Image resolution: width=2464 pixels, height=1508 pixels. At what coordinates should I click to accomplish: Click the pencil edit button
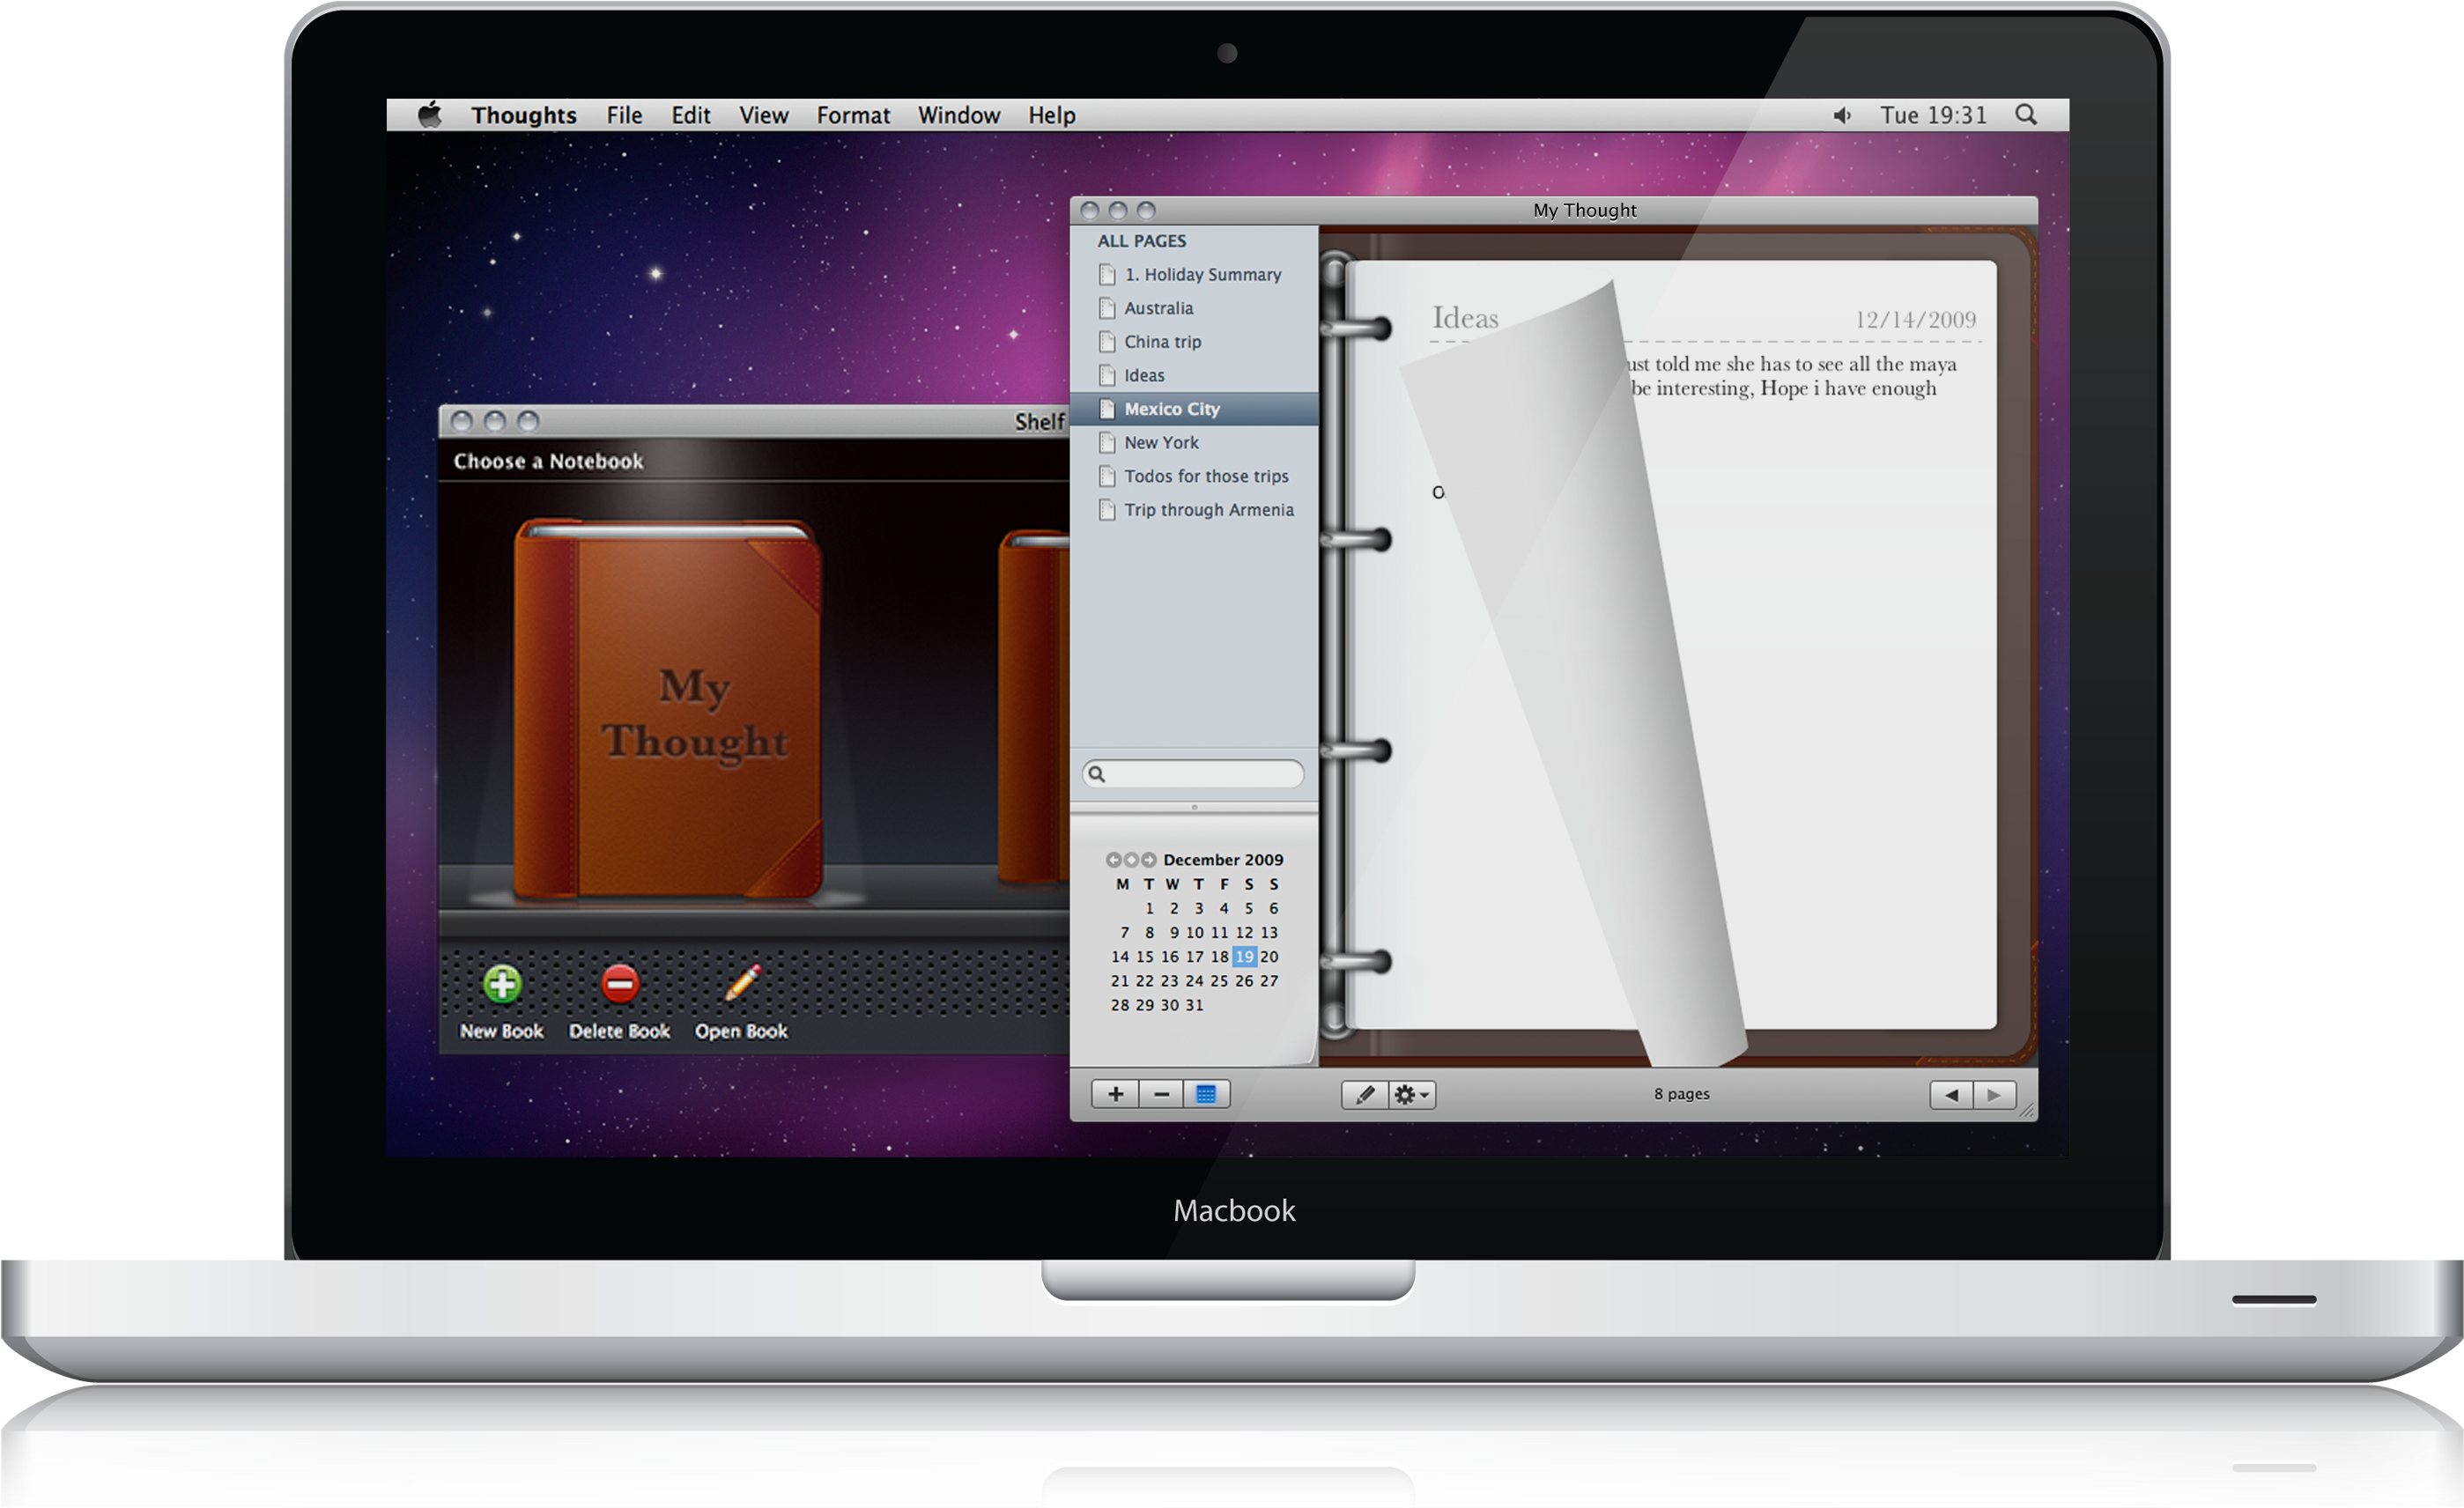tap(1364, 1095)
